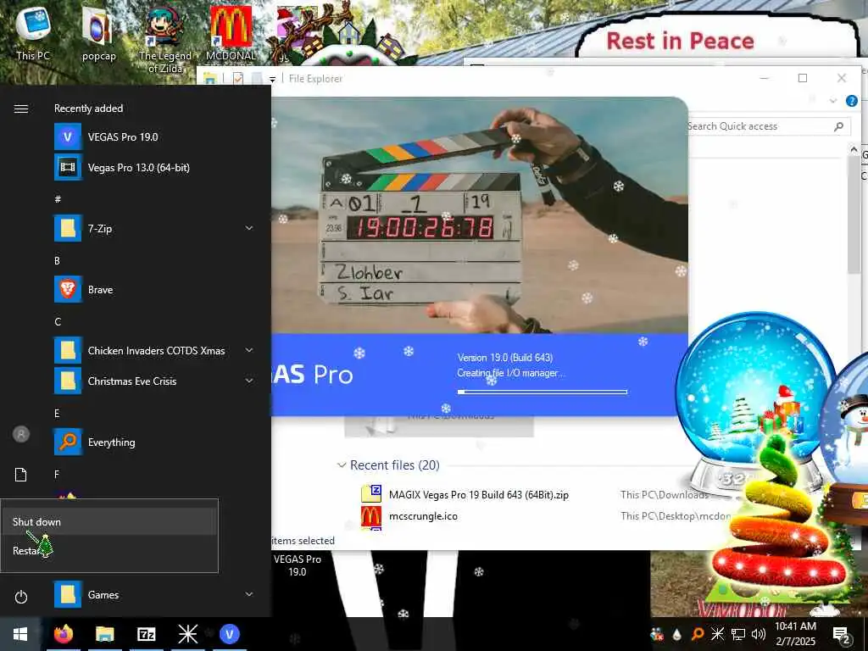Open Documents icon in Start sidebar
This screenshot has width=868, height=651.
coord(21,475)
